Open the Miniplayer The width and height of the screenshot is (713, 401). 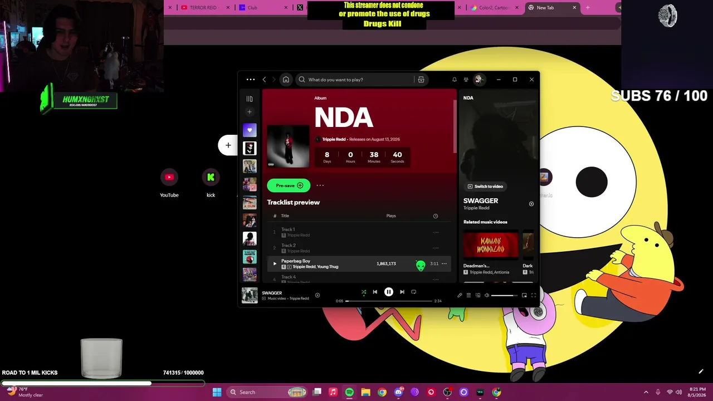tap(524, 295)
